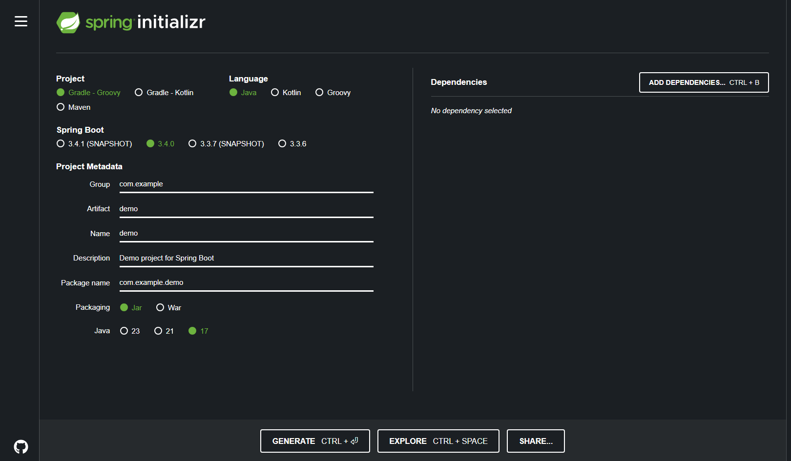Choose Java as the language
791x461 pixels.
coord(243,93)
